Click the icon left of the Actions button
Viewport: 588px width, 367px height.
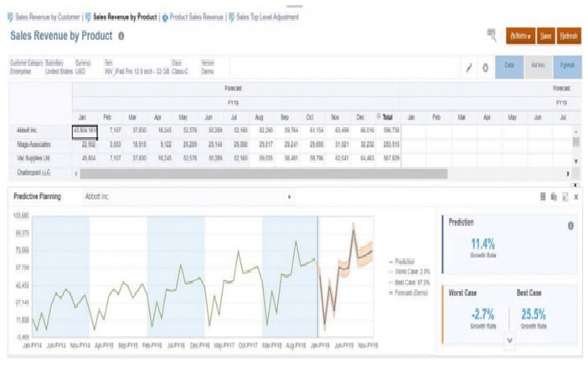point(492,35)
